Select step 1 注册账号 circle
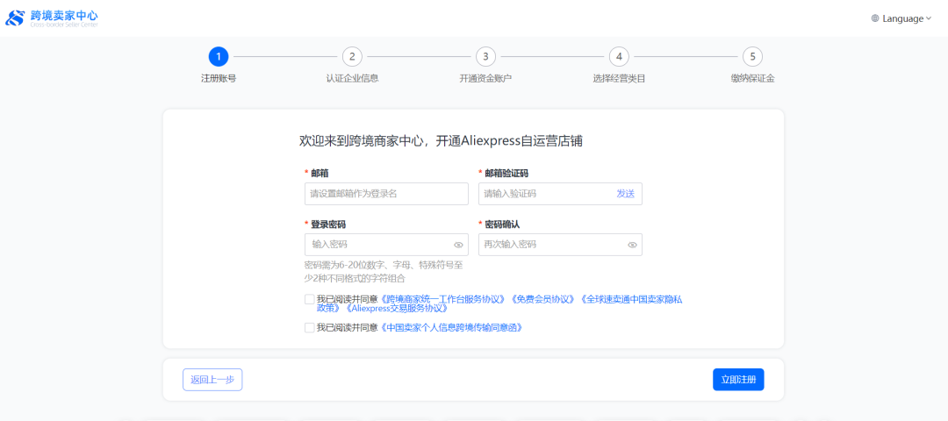 tap(219, 56)
